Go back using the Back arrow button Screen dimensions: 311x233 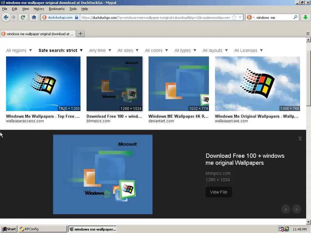pos(6,17)
